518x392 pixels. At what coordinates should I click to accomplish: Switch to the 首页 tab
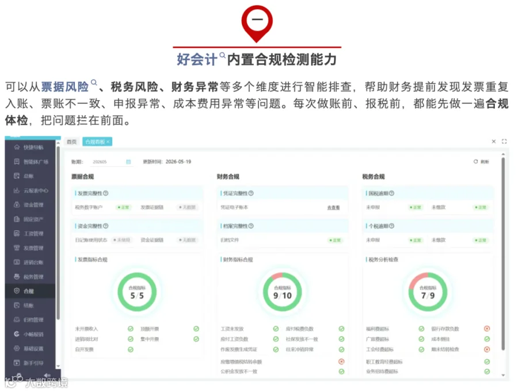(x=72, y=142)
